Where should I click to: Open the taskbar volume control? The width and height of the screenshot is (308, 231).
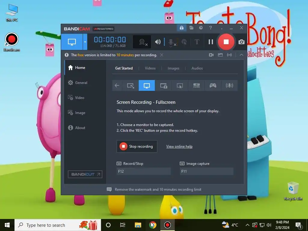269,225
